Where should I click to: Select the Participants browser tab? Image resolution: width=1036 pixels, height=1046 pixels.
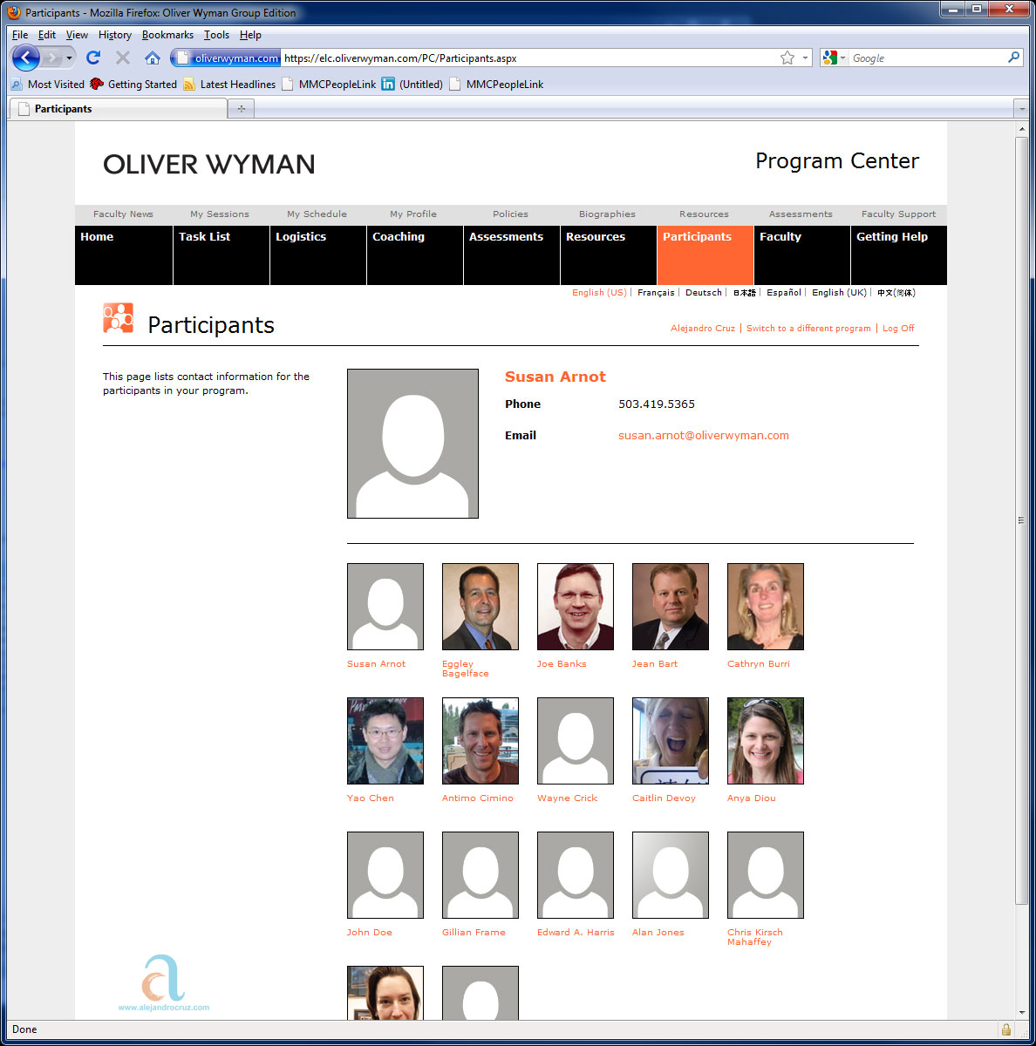click(x=118, y=109)
